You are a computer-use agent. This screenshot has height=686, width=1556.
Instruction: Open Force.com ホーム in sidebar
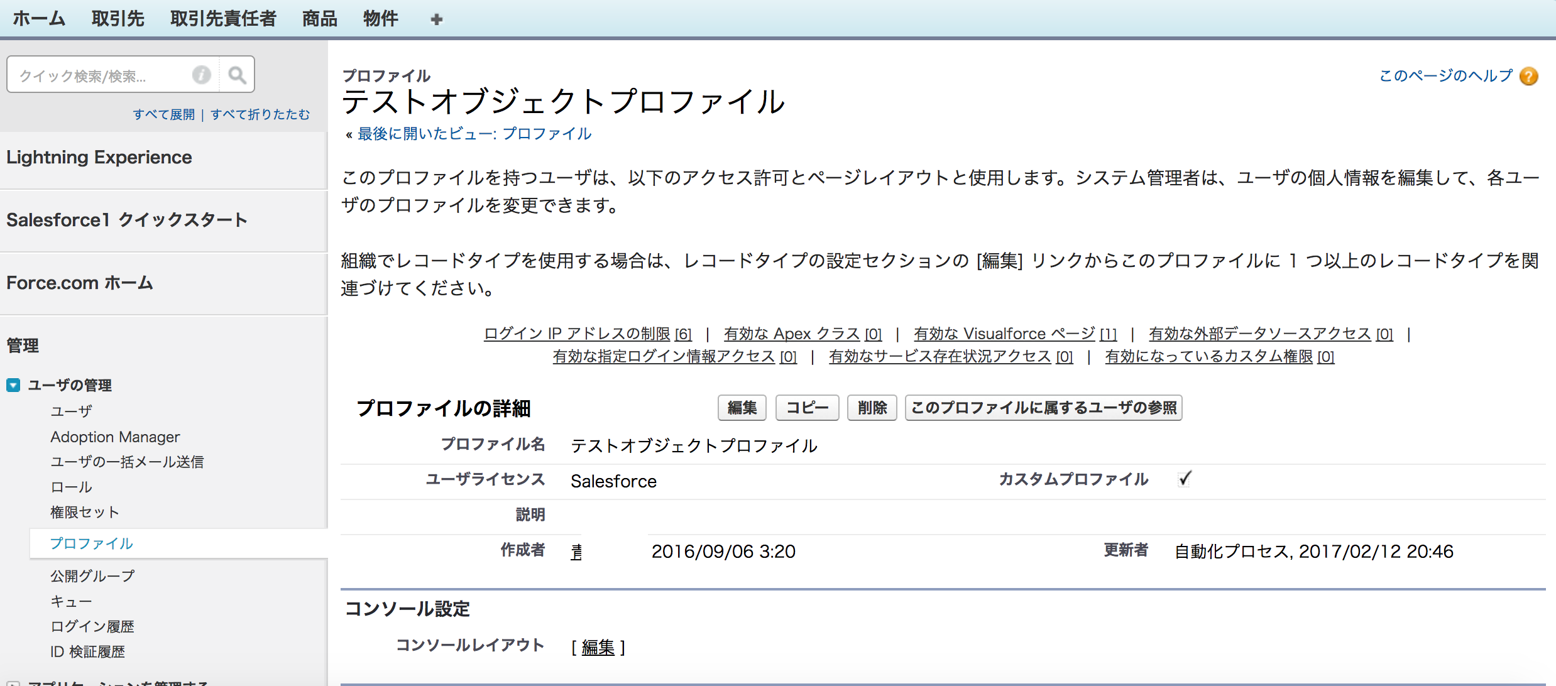click(80, 283)
